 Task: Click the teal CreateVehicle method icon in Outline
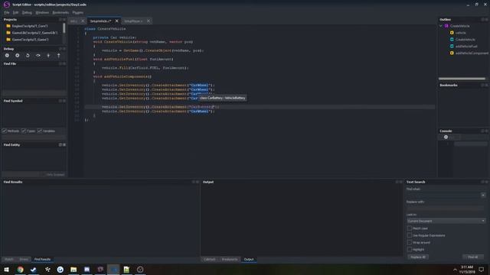452,40
